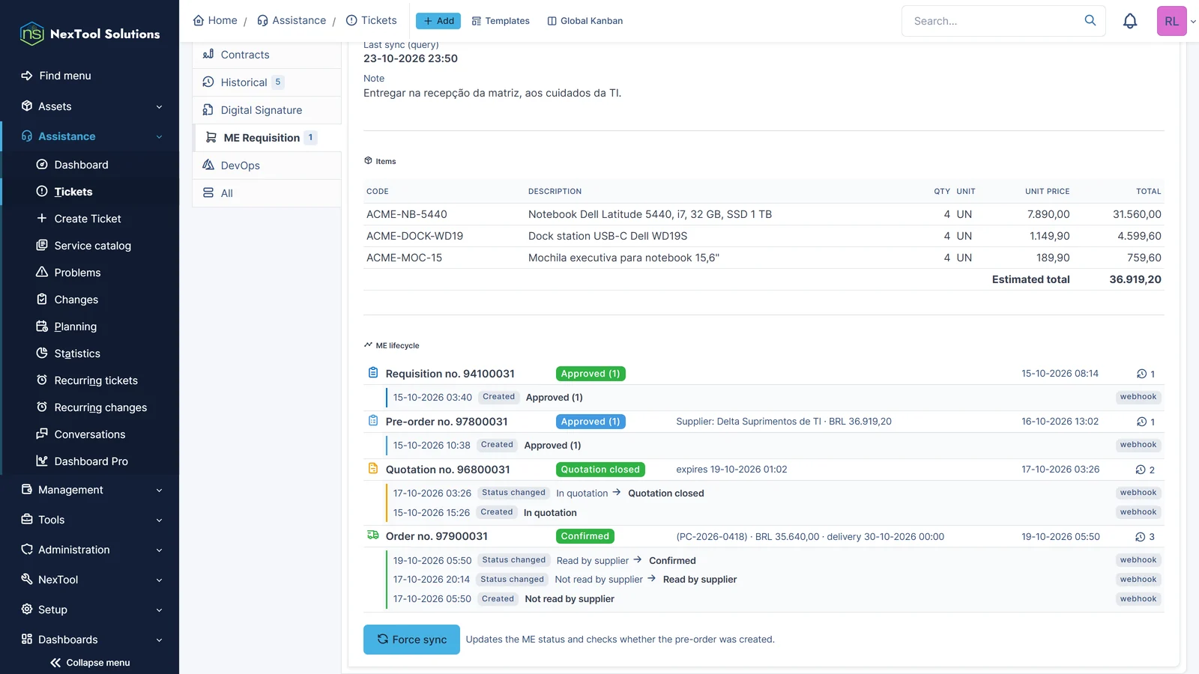Open the Historical tab
Viewport: 1199px width, 674px height.
point(268,82)
